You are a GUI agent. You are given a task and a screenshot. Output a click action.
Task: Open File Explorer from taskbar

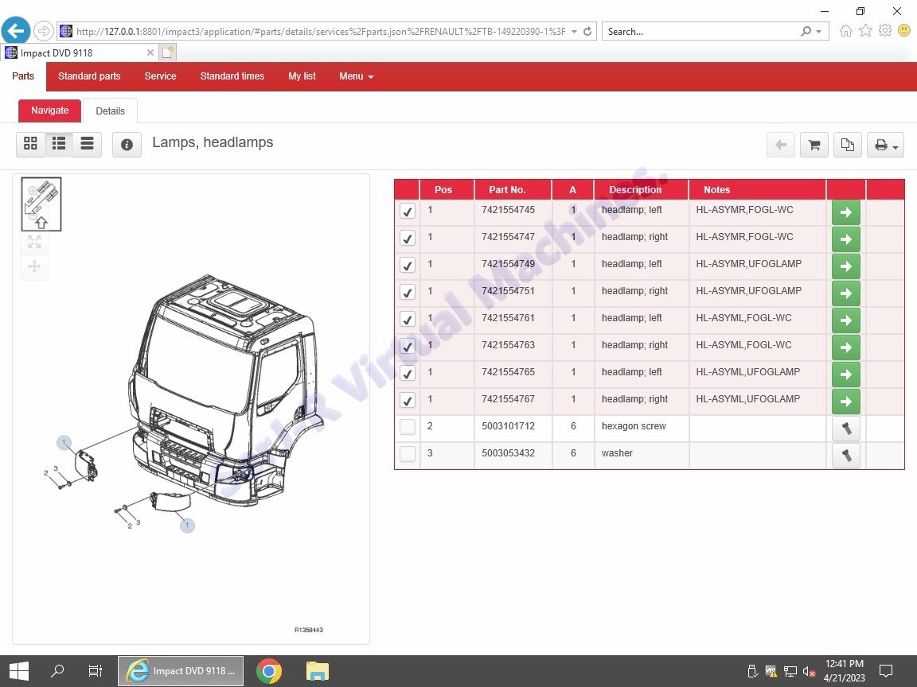[x=317, y=671]
